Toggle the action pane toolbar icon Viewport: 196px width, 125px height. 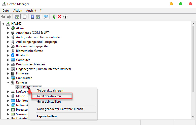[38, 17]
